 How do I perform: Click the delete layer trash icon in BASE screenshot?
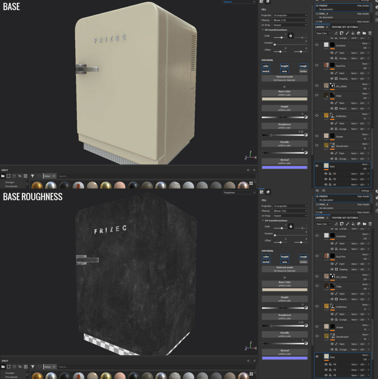click(x=370, y=33)
